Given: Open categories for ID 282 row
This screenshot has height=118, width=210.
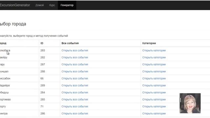Looking at the screenshot, I should [x=154, y=57].
